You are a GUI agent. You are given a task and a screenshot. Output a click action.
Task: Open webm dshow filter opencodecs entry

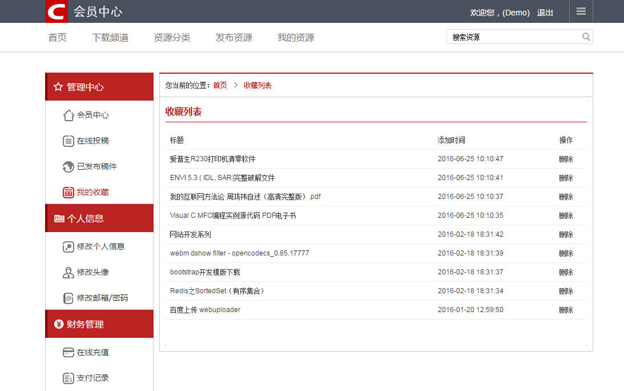click(240, 253)
